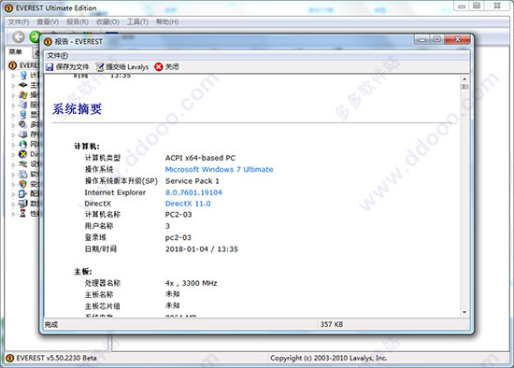Open the 收藏(O) Favorites menu

click(107, 22)
